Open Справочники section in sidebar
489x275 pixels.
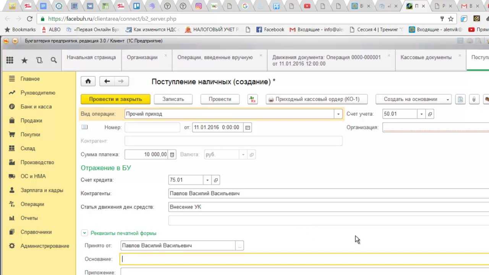[36, 232]
